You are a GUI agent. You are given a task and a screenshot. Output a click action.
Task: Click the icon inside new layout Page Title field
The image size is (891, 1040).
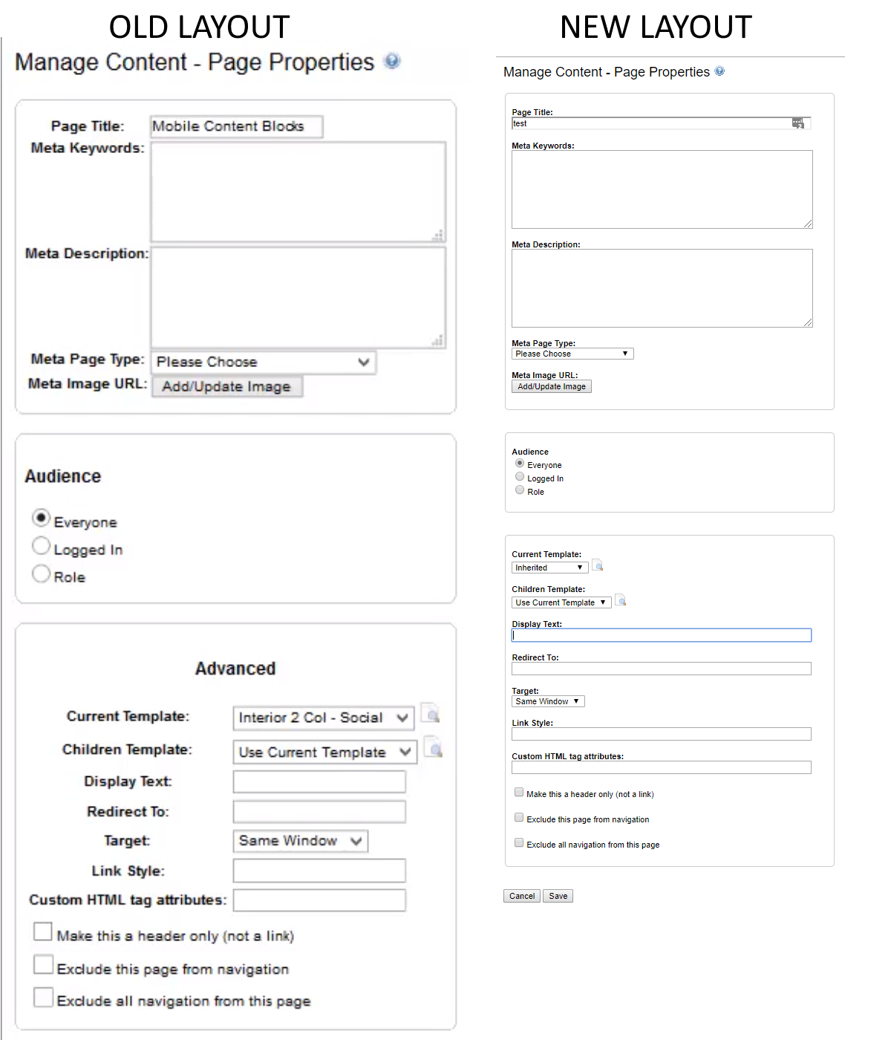point(798,123)
